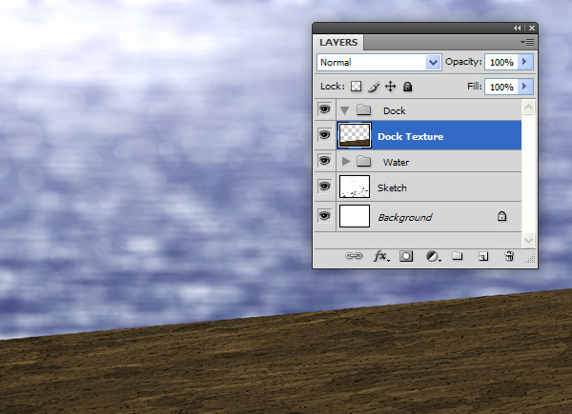This screenshot has width=572, height=414.
Task: Hide the Sketch layer
Action: (x=325, y=187)
